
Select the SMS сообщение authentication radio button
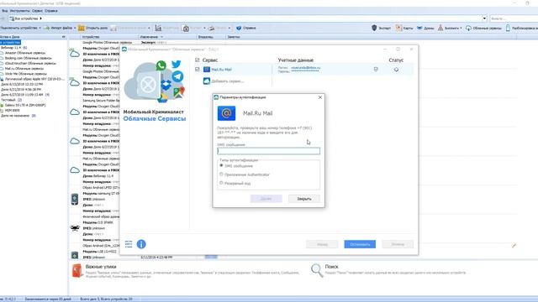click(221, 165)
